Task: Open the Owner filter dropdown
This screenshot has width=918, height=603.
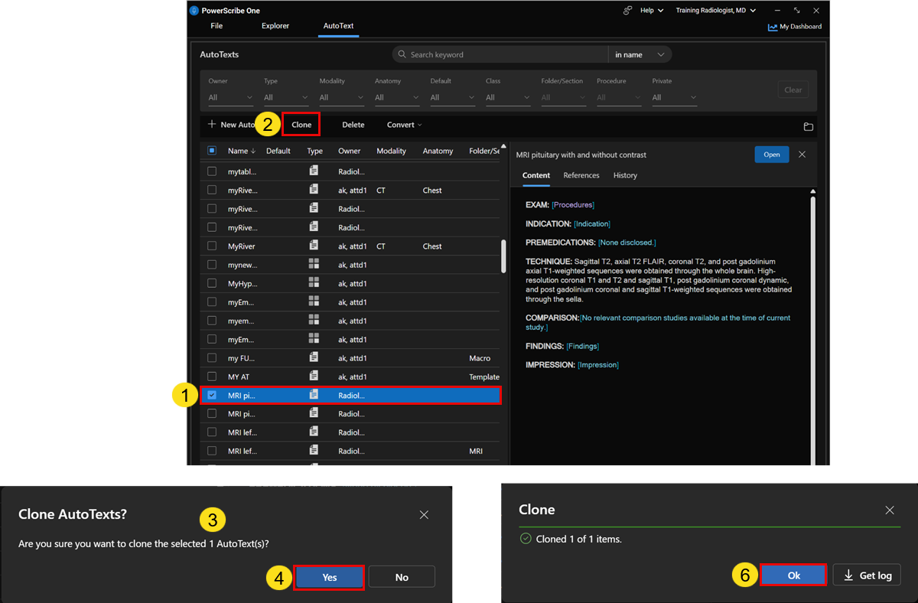Action: pos(230,97)
